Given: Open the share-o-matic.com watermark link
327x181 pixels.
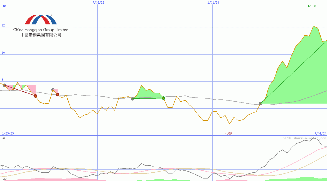Looking at the screenshot, I should pos(305,138).
